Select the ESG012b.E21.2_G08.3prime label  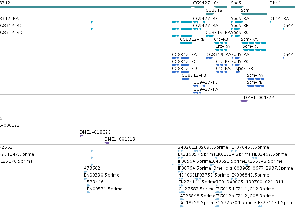coord(245,196)
